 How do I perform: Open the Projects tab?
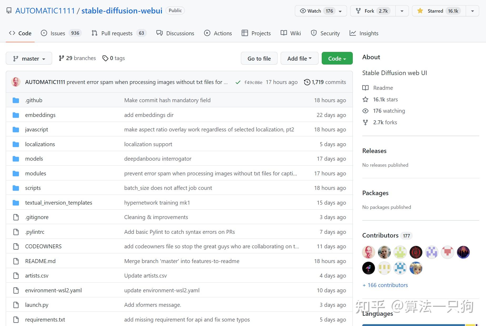(x=256, y=33)
